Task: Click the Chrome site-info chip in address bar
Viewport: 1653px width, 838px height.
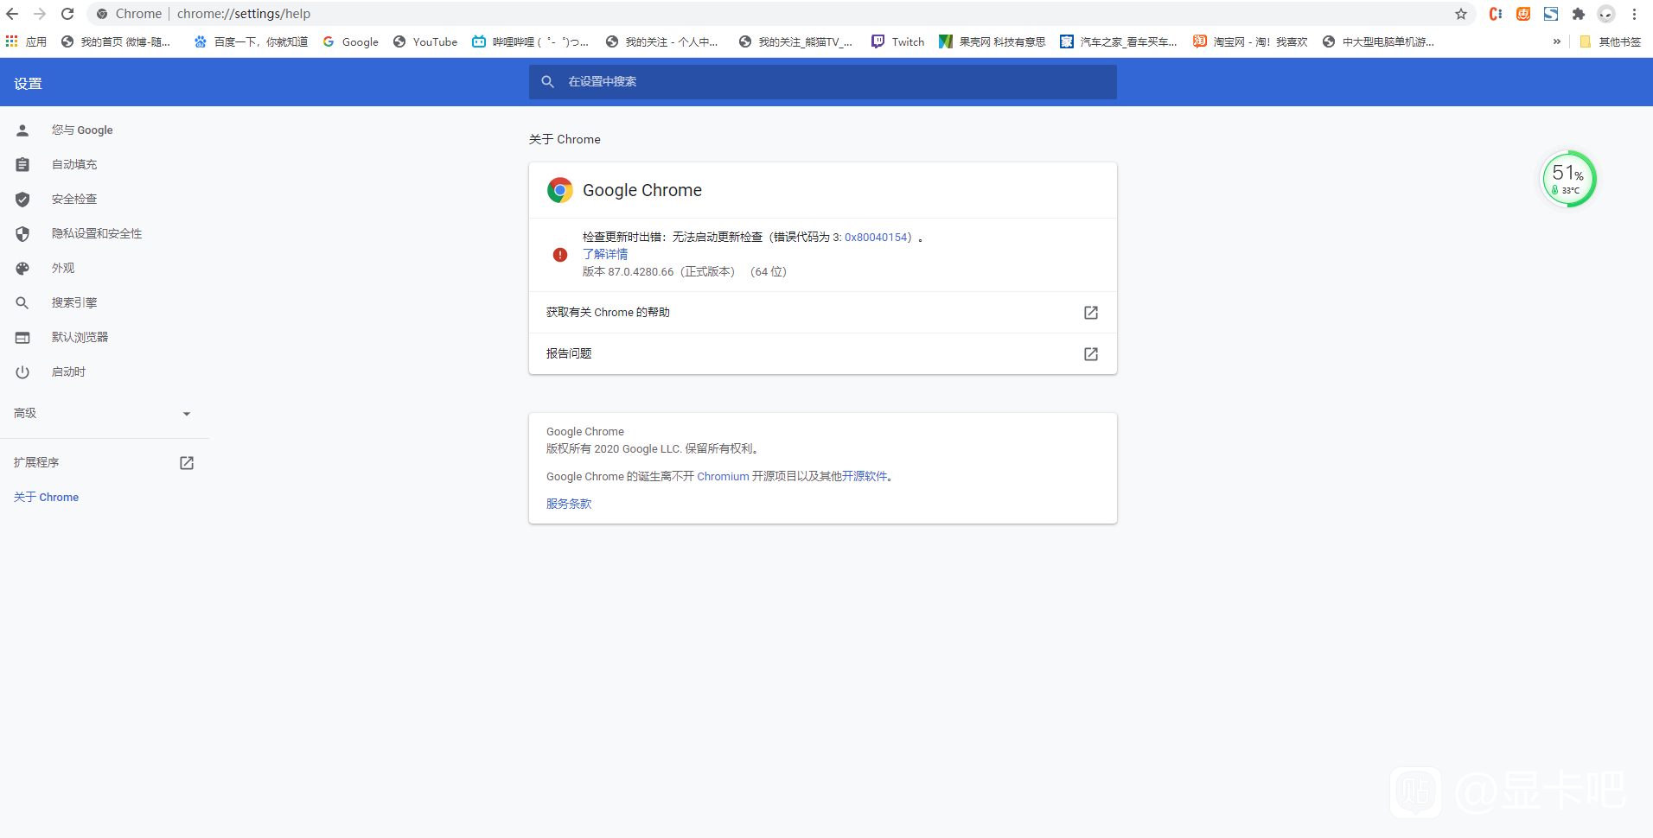Action: [128, 14]
